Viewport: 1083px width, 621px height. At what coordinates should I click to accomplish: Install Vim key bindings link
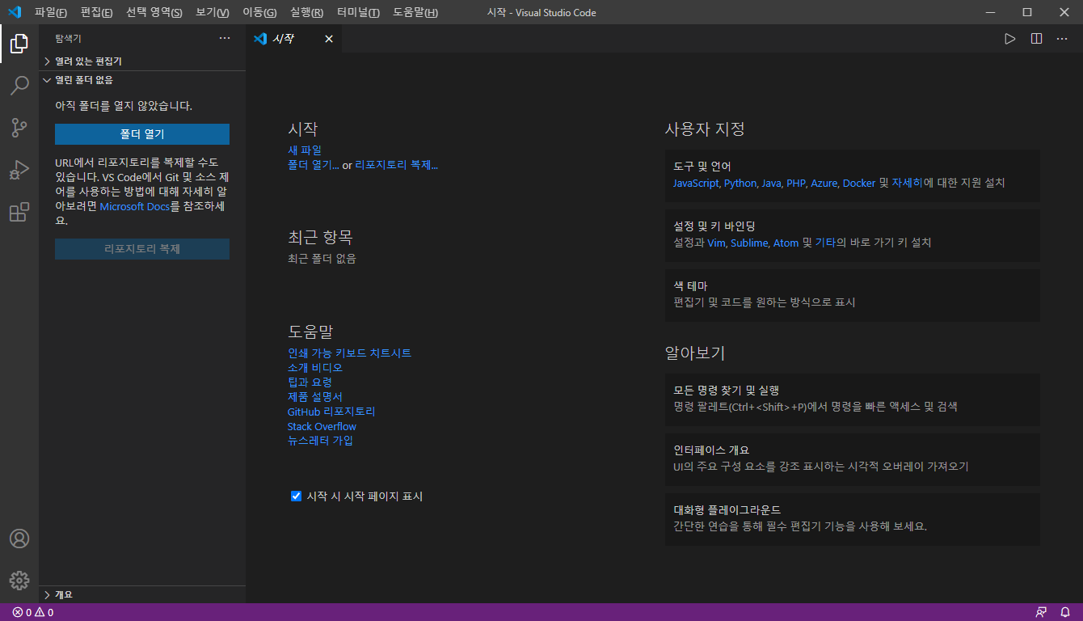(717, 243)
